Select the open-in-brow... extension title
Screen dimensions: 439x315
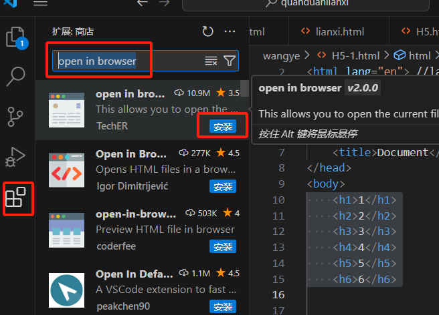coord(136,214)
